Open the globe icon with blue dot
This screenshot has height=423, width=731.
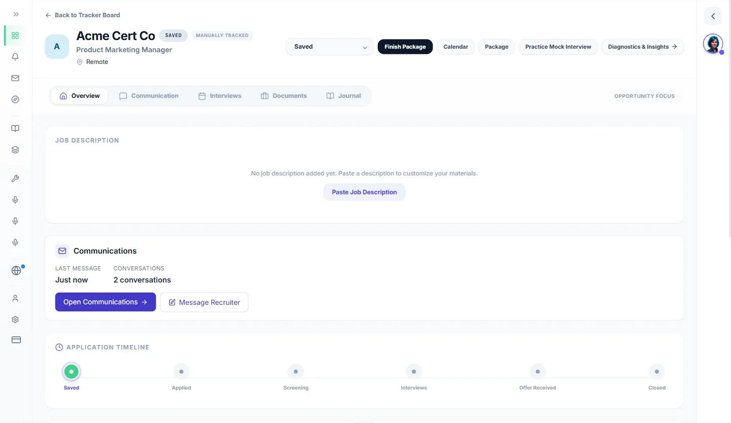16,270
